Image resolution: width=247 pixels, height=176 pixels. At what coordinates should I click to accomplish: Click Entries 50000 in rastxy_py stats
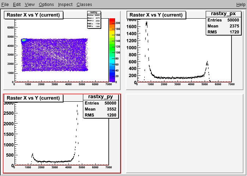pos(101,103)
